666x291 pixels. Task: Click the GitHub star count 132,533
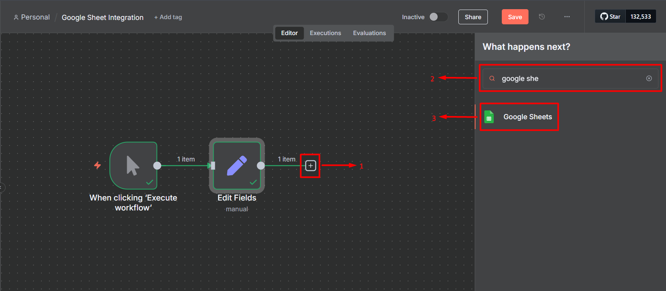(640, 16)
